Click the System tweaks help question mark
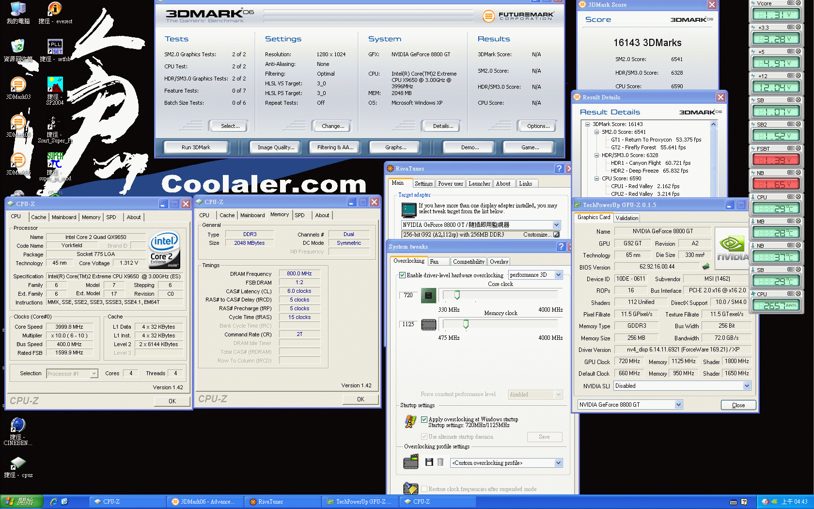This screenshot has height=509, width=814. 561,246
